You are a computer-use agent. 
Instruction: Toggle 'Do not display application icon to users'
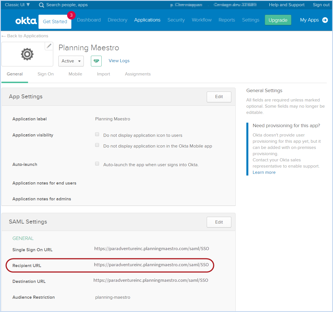(x=97, y=134)
